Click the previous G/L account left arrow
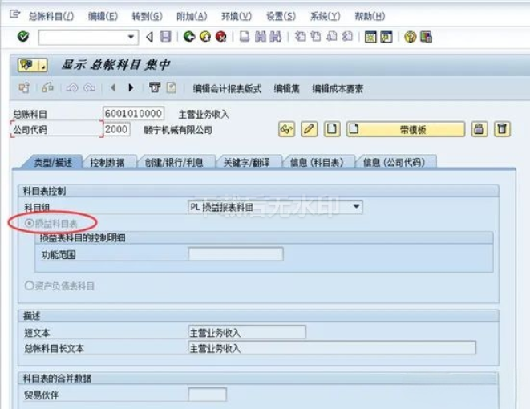Screen dimensions: 530x409 click(x=113, y=88)
